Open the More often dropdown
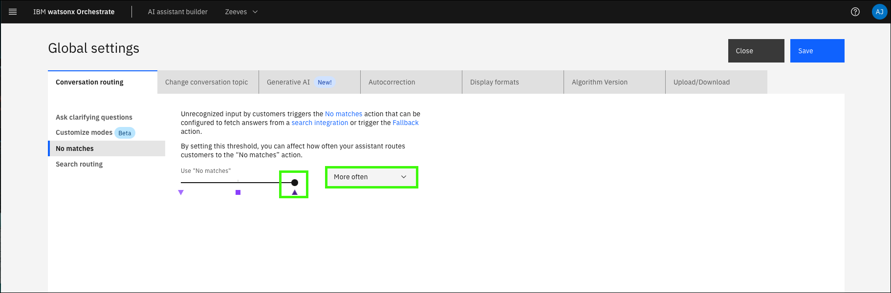This screenshot has height=293, width=891. 371,177
